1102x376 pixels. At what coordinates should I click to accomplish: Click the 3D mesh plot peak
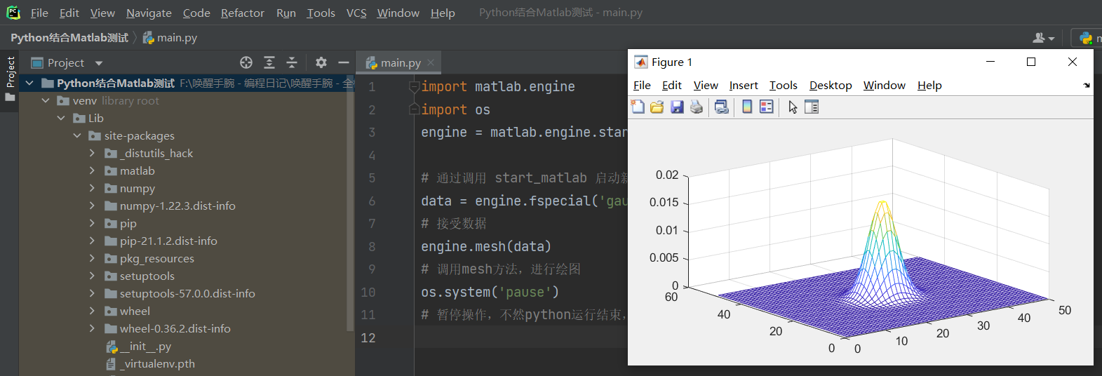coord(883,204)
